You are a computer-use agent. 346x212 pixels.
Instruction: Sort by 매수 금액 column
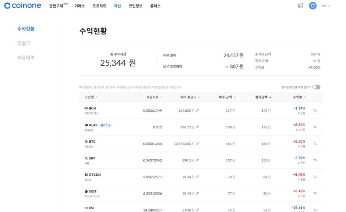227,97
